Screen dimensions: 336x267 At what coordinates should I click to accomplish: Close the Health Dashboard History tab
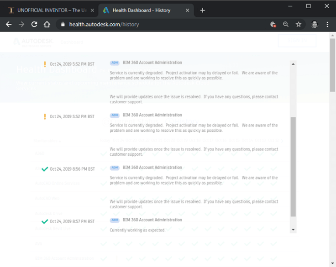(x=187, y=10)
